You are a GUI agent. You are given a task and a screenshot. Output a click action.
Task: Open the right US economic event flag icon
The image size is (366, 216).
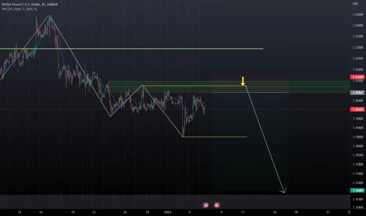coord(217,205)
